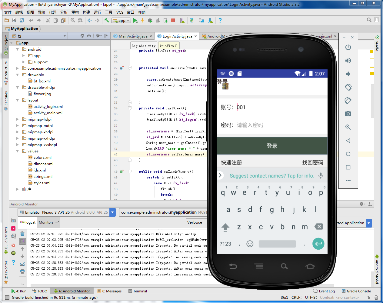Image resolution: width=383 pixels, height=303 pixels.
Task: Open the Event Log tab
Action: pos(324,291)
